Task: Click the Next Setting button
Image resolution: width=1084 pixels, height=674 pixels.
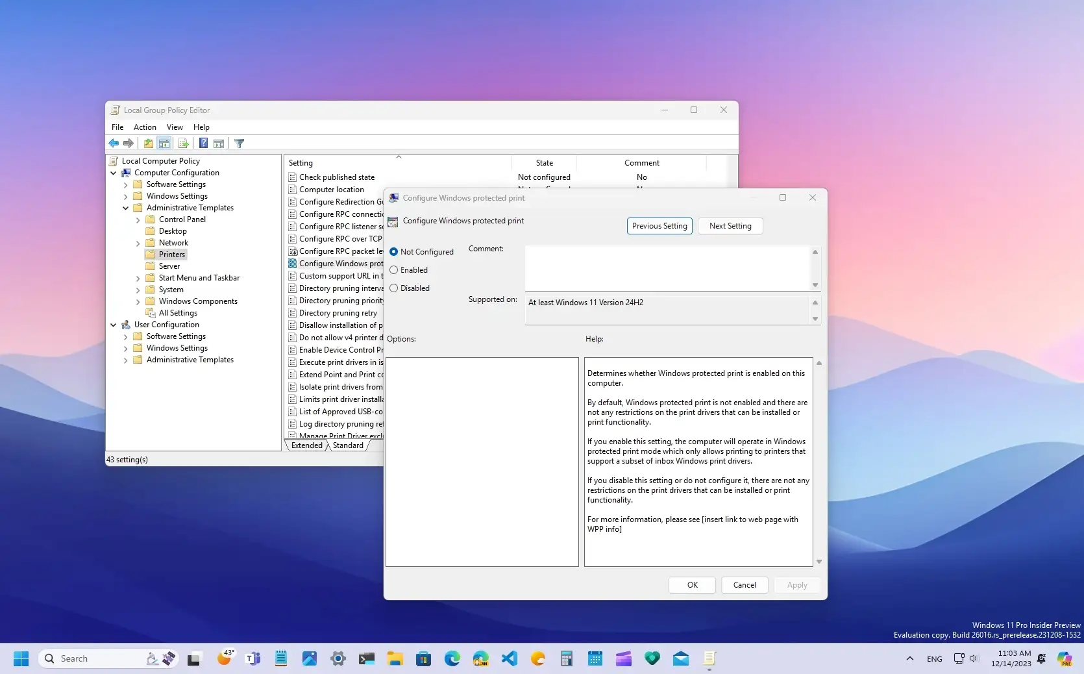Action: tap(730, 226)
